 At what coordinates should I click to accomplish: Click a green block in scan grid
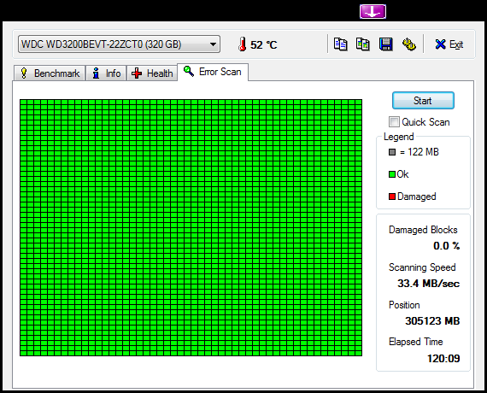click(188, 226)
